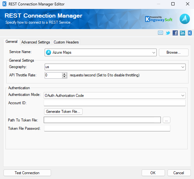Close the REST Connection Manager Editor window
Screen dimensions: 194x179
(x=188, y=4)
